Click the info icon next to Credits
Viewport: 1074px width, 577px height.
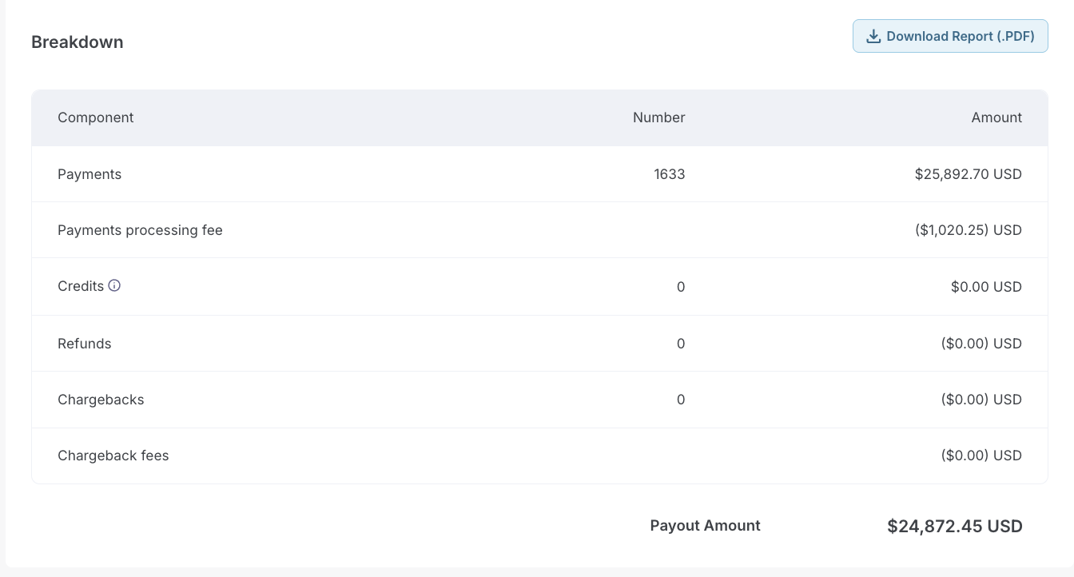pyautogui.click(x=114, y=285)
